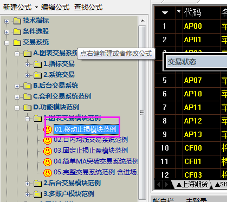Click the 1.指标交易 folder icon
Viewport: 227px width, 202px height.
(38, 64)
